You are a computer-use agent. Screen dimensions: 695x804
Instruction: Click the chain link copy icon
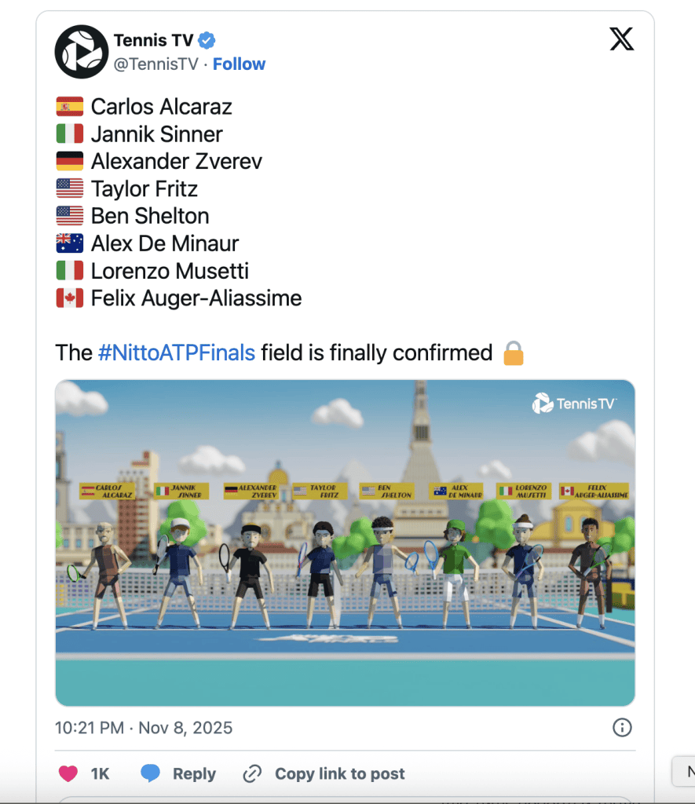point(252,773)
